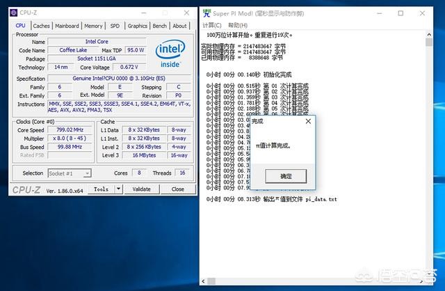This screenshot has height=291, width=445.
Task: Click the Intel inside logo in CPU-Z
Action: (x=170, y=54)
